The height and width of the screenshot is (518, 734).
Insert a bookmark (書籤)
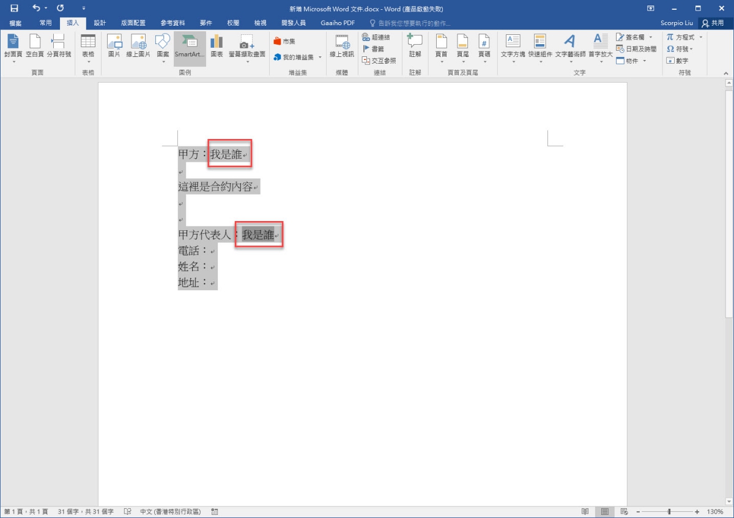pos(374,49)
